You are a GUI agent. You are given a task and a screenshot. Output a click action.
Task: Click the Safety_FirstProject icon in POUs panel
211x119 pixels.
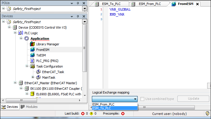[9, 9]
